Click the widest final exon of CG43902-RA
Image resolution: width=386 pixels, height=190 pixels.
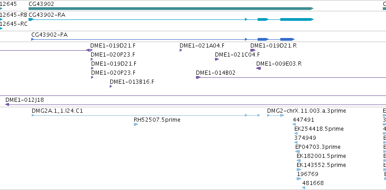tap(297, 19)
